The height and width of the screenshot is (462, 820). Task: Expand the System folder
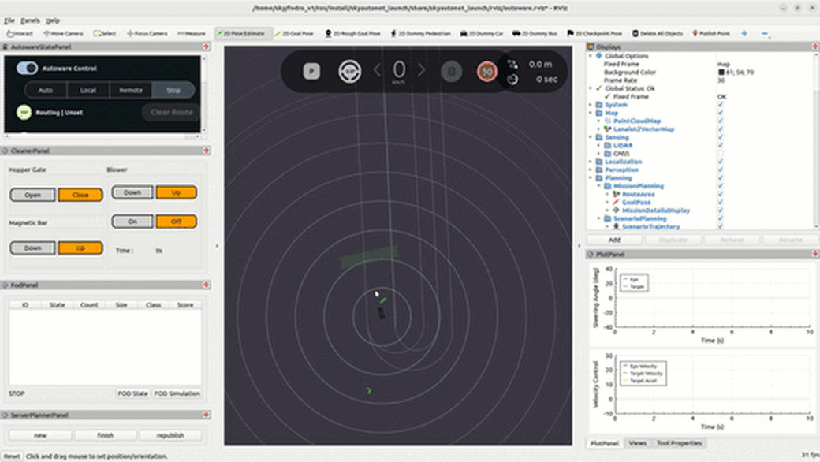[x=591, y=105]
